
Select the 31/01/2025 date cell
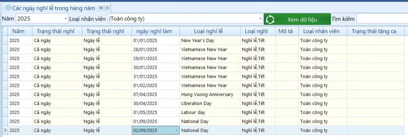click(156, 76)
